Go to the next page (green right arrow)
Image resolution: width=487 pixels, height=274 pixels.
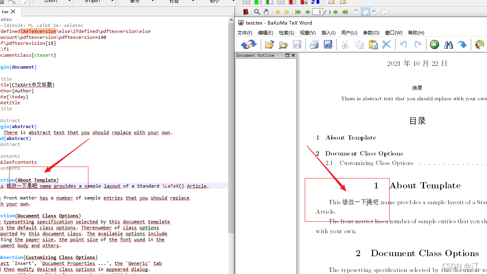point(336,12)
